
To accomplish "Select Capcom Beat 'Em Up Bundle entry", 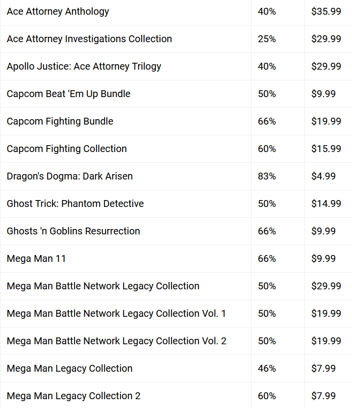I will [x=69, y=94].
